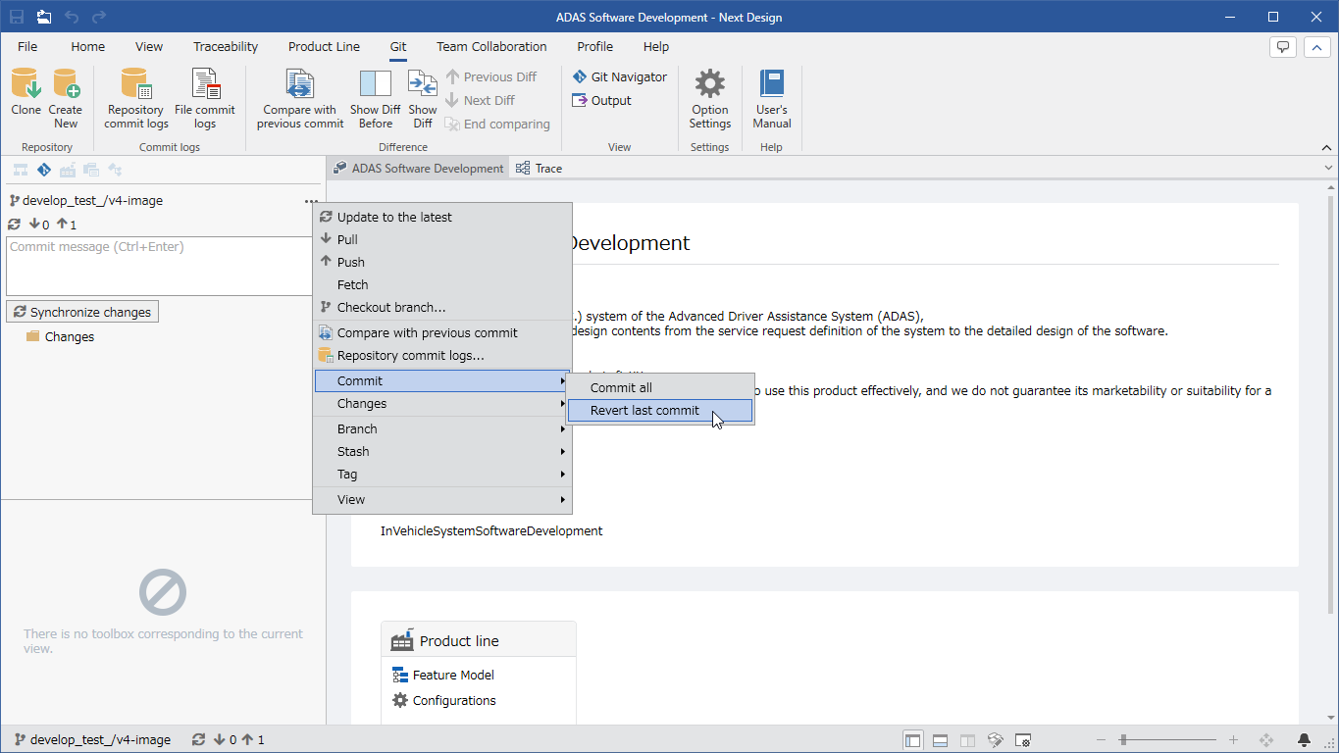Open File commit logs
The width and height of the screenshot is (1339, 753).
click(205, 98)
